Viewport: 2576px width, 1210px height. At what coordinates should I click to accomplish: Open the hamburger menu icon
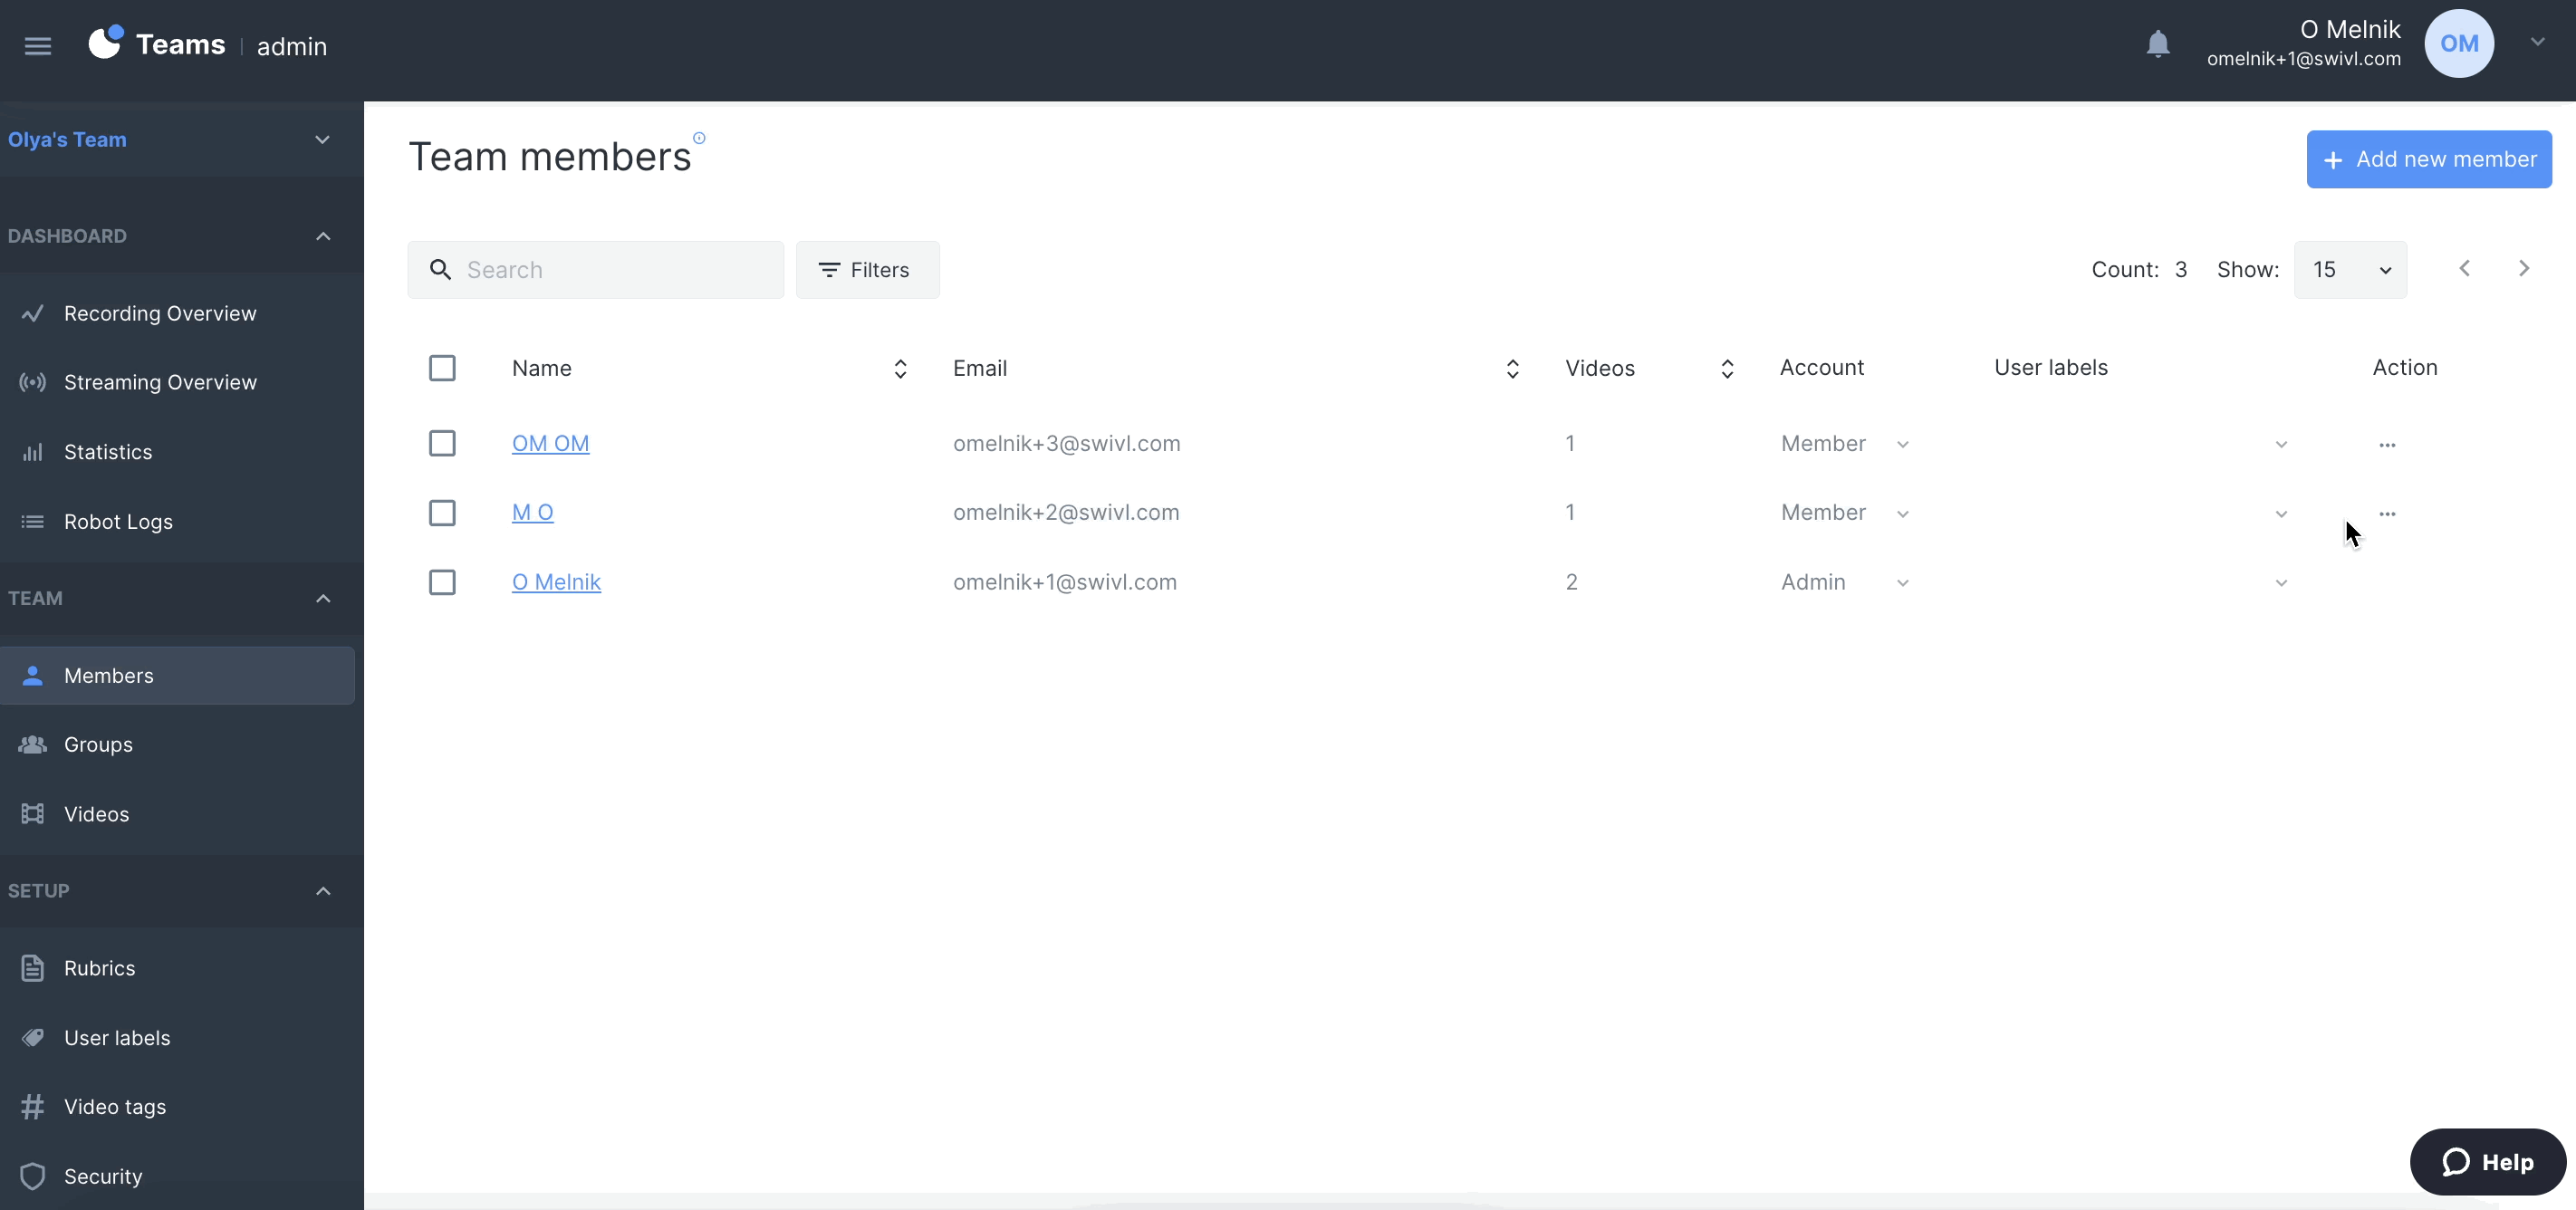tap(38, 46)
